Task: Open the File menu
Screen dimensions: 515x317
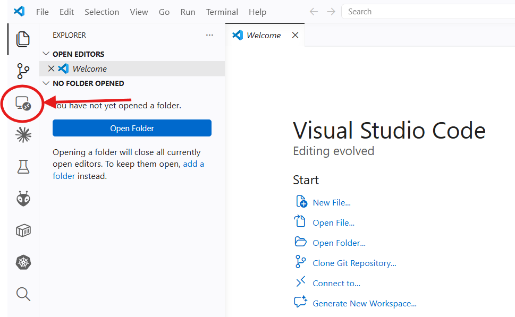Action: 43,12
